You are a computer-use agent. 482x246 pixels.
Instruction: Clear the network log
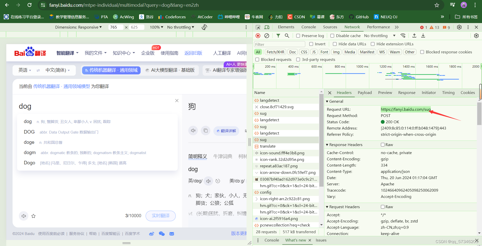pyautogui.click(x=267, y=36)
